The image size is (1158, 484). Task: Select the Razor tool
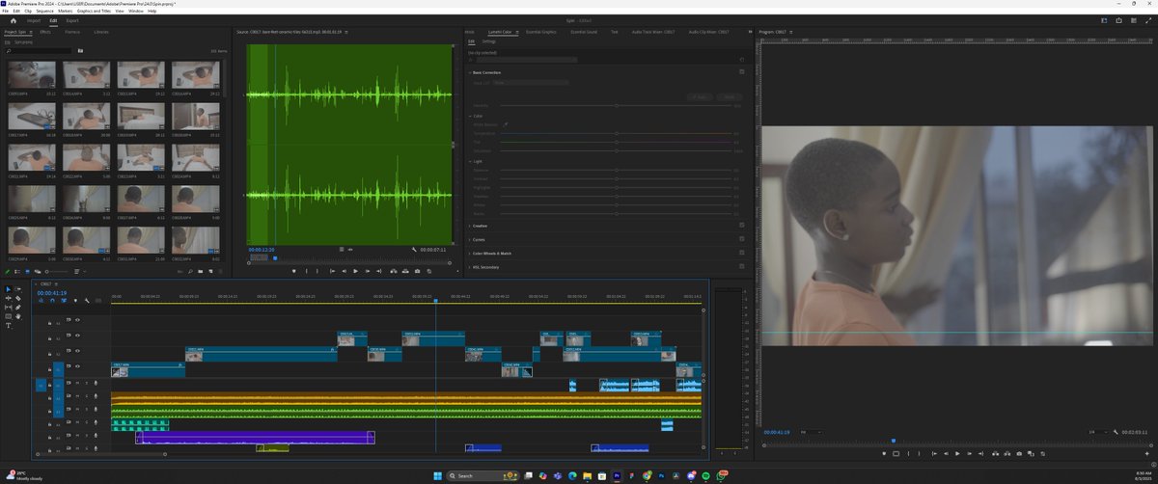(x=18, y=298)
